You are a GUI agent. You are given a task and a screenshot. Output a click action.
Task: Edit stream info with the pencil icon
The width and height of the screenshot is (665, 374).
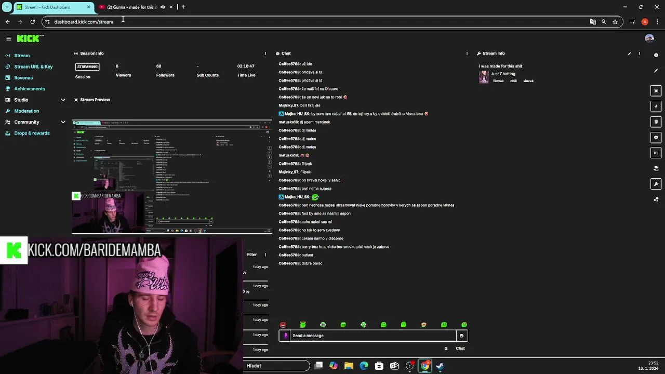pyautogui.click(x=629, y=54)
